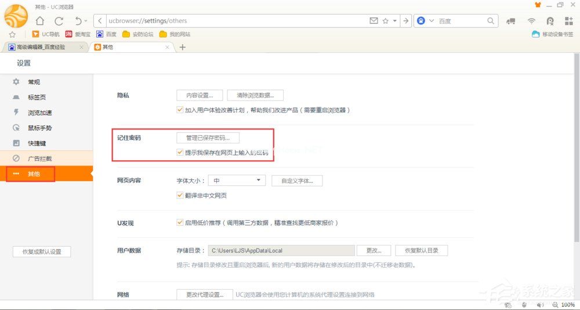Uncheck 加入用户体验改善计划 checkbox

pos(180,110)
